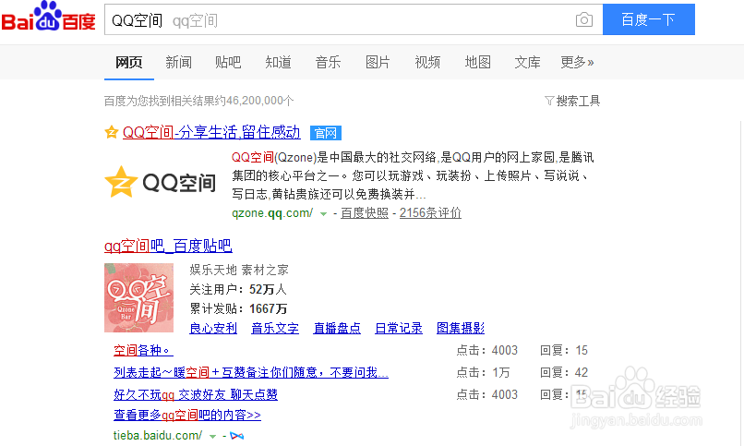Screen dimensions: 744x446
Task: Switch to the 音乐 tab
Action: point(328,62)
